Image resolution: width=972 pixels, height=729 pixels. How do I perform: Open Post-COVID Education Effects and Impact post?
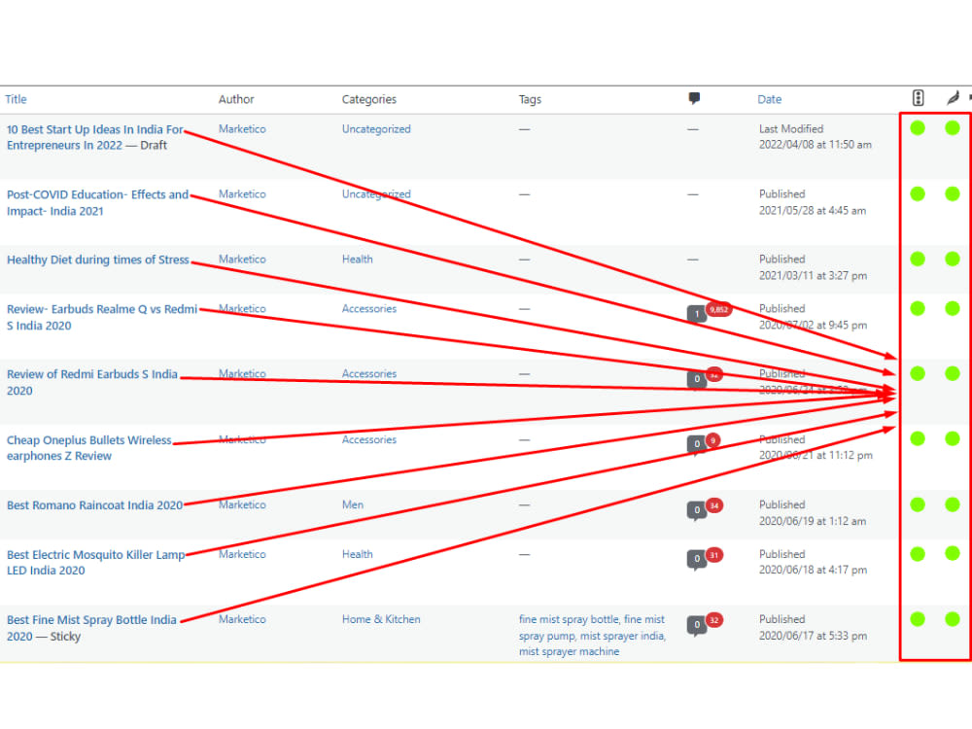point(97,203)
